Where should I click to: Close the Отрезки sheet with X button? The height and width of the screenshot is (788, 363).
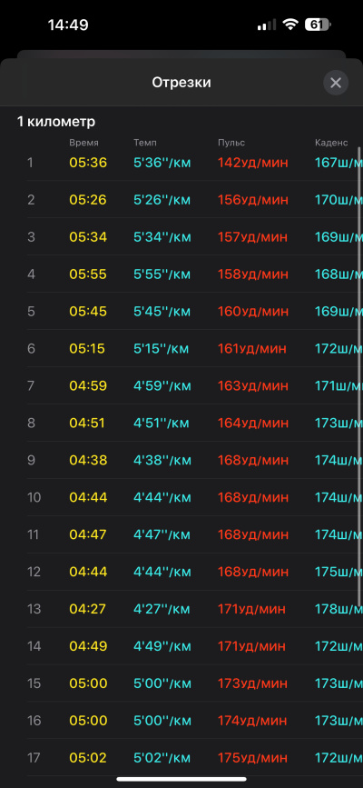[x=336, y=83]
